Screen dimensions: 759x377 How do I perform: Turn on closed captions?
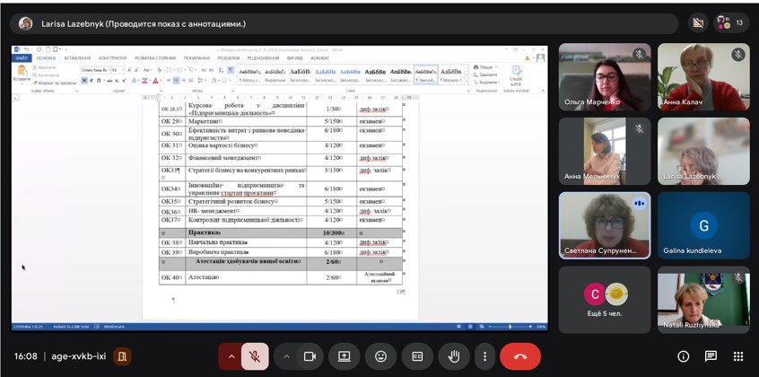click(417, 356)
